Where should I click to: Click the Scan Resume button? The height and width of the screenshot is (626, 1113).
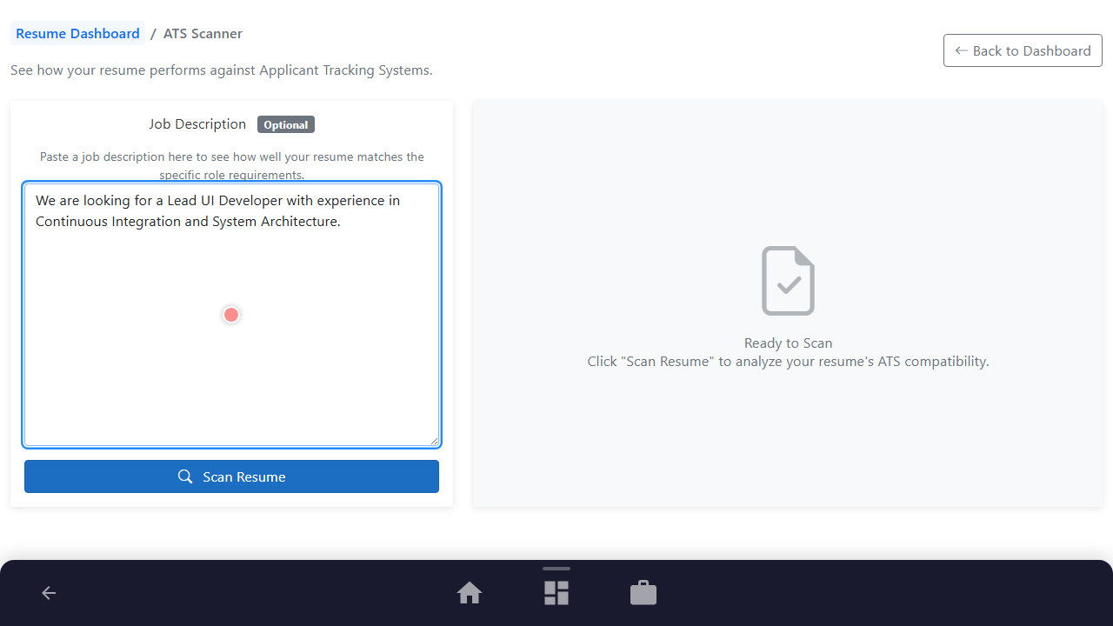click(x=231, y=476)
